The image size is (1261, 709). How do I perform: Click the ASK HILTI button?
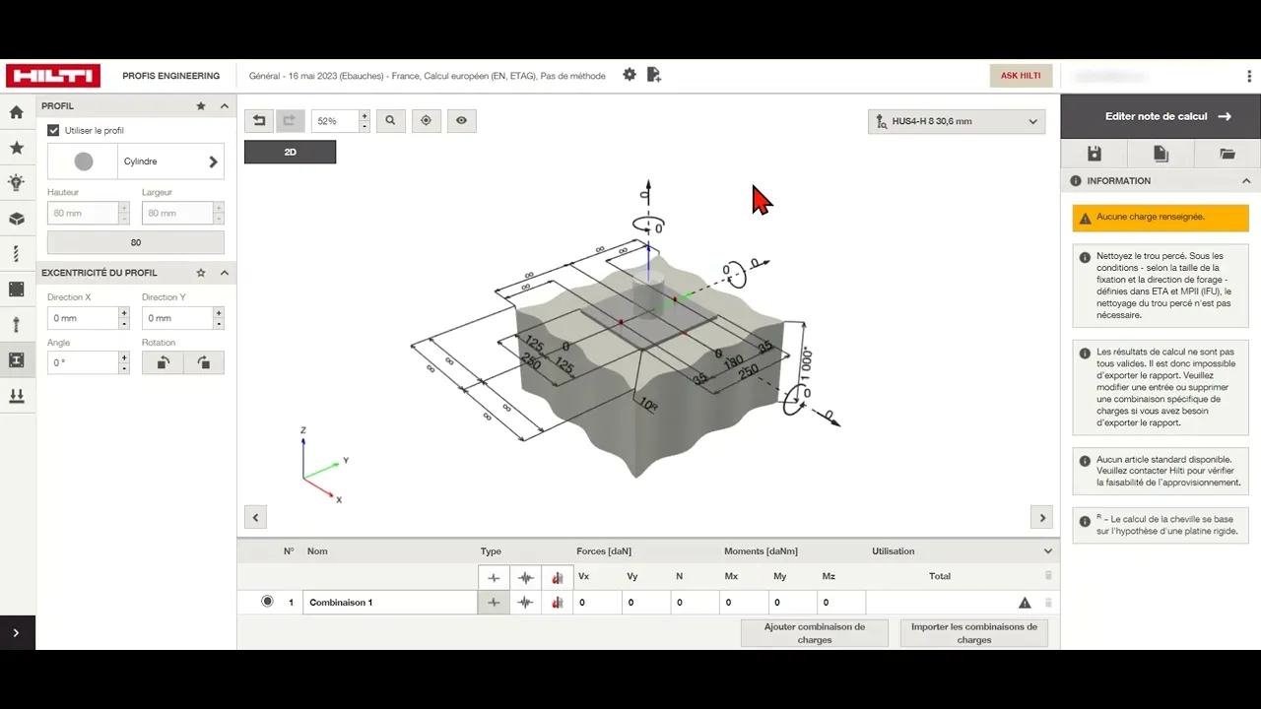(1021, 76)
